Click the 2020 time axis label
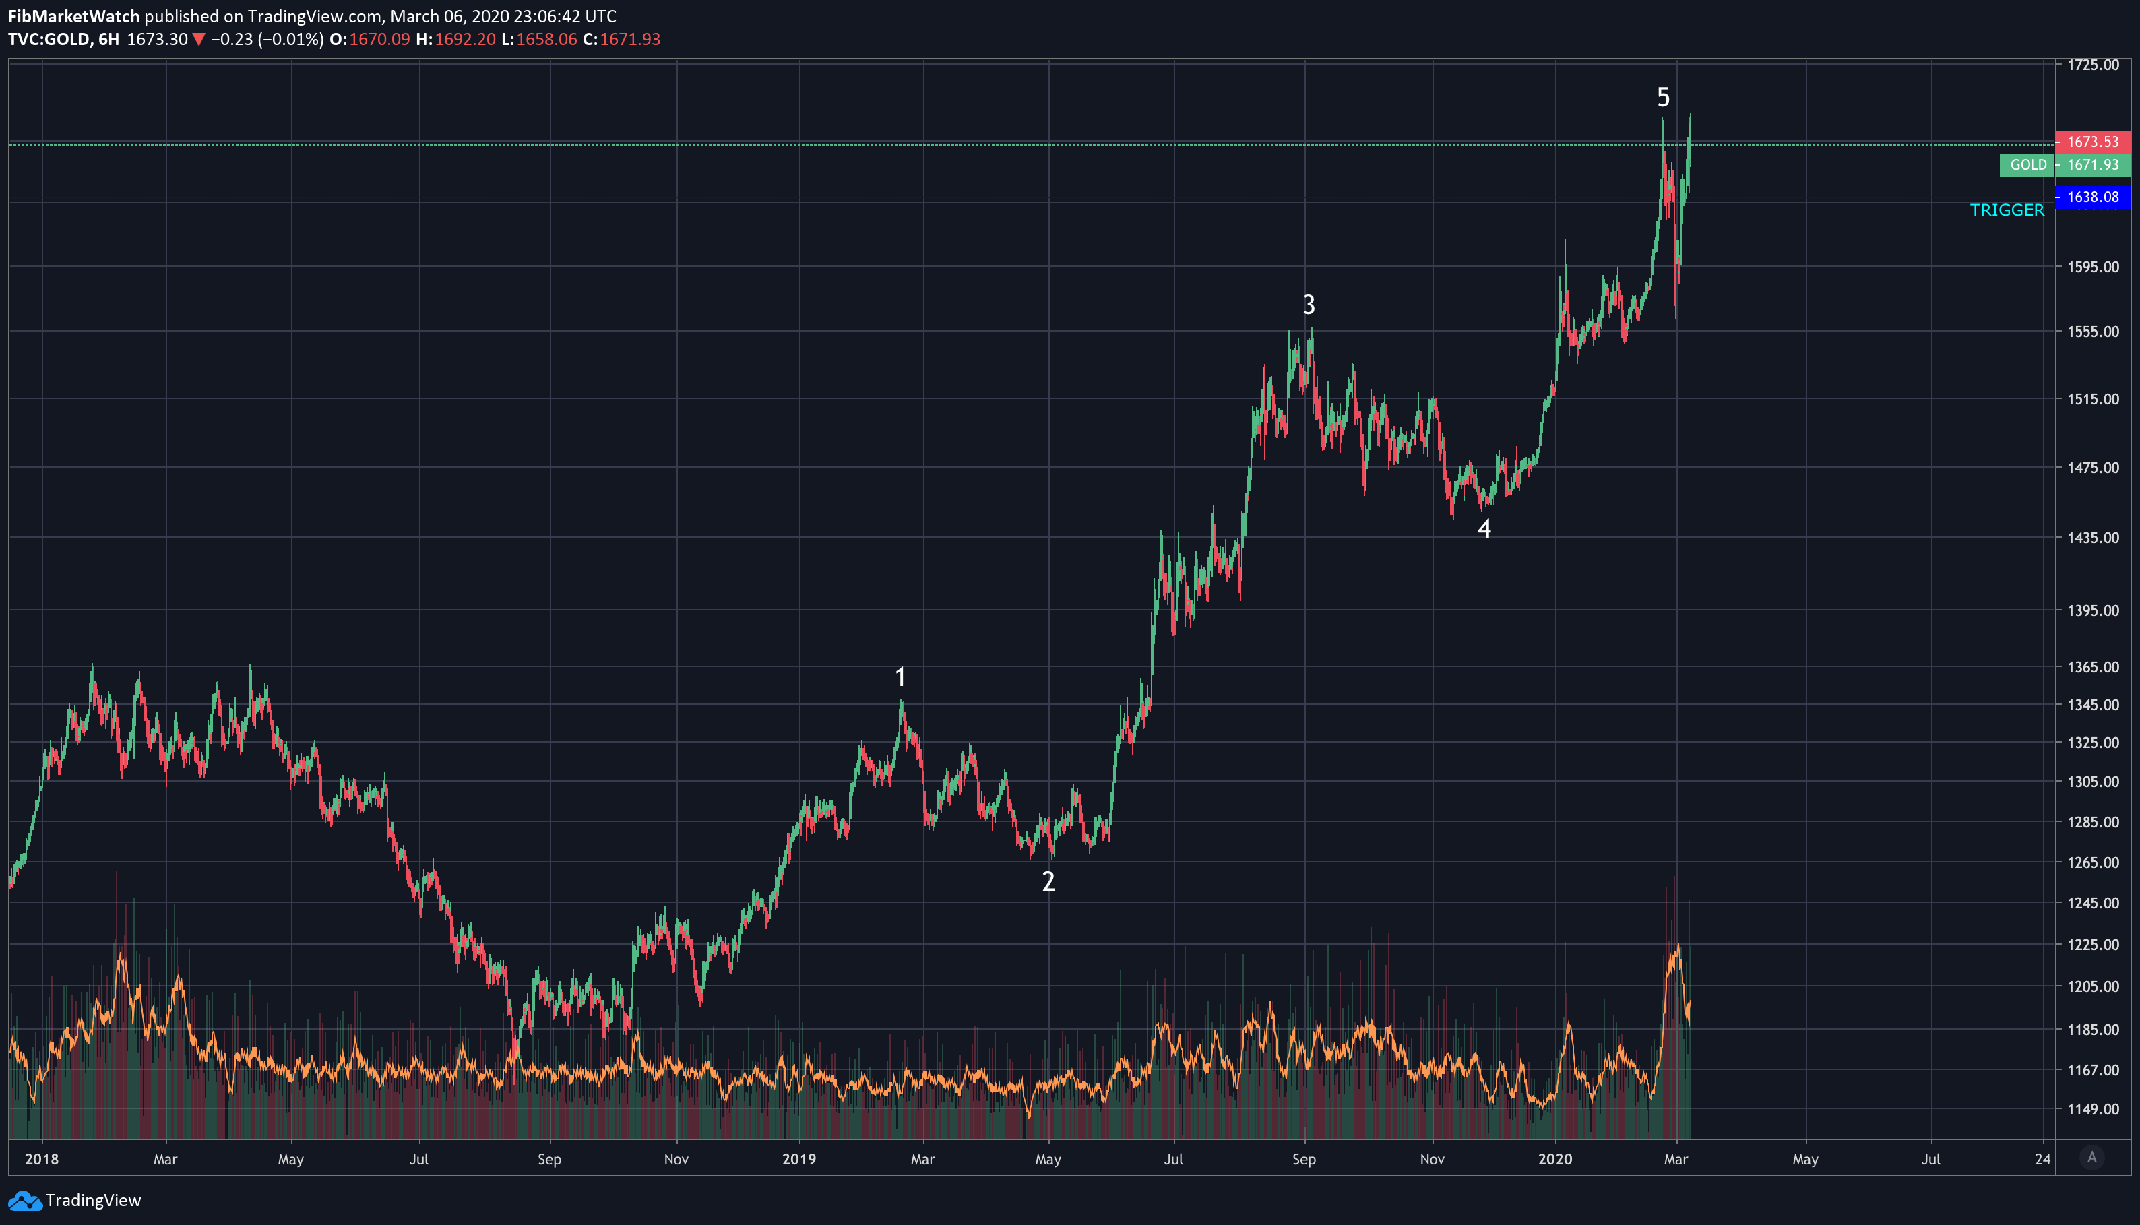The image size is (2140, 1225). pos(1554,1160)
